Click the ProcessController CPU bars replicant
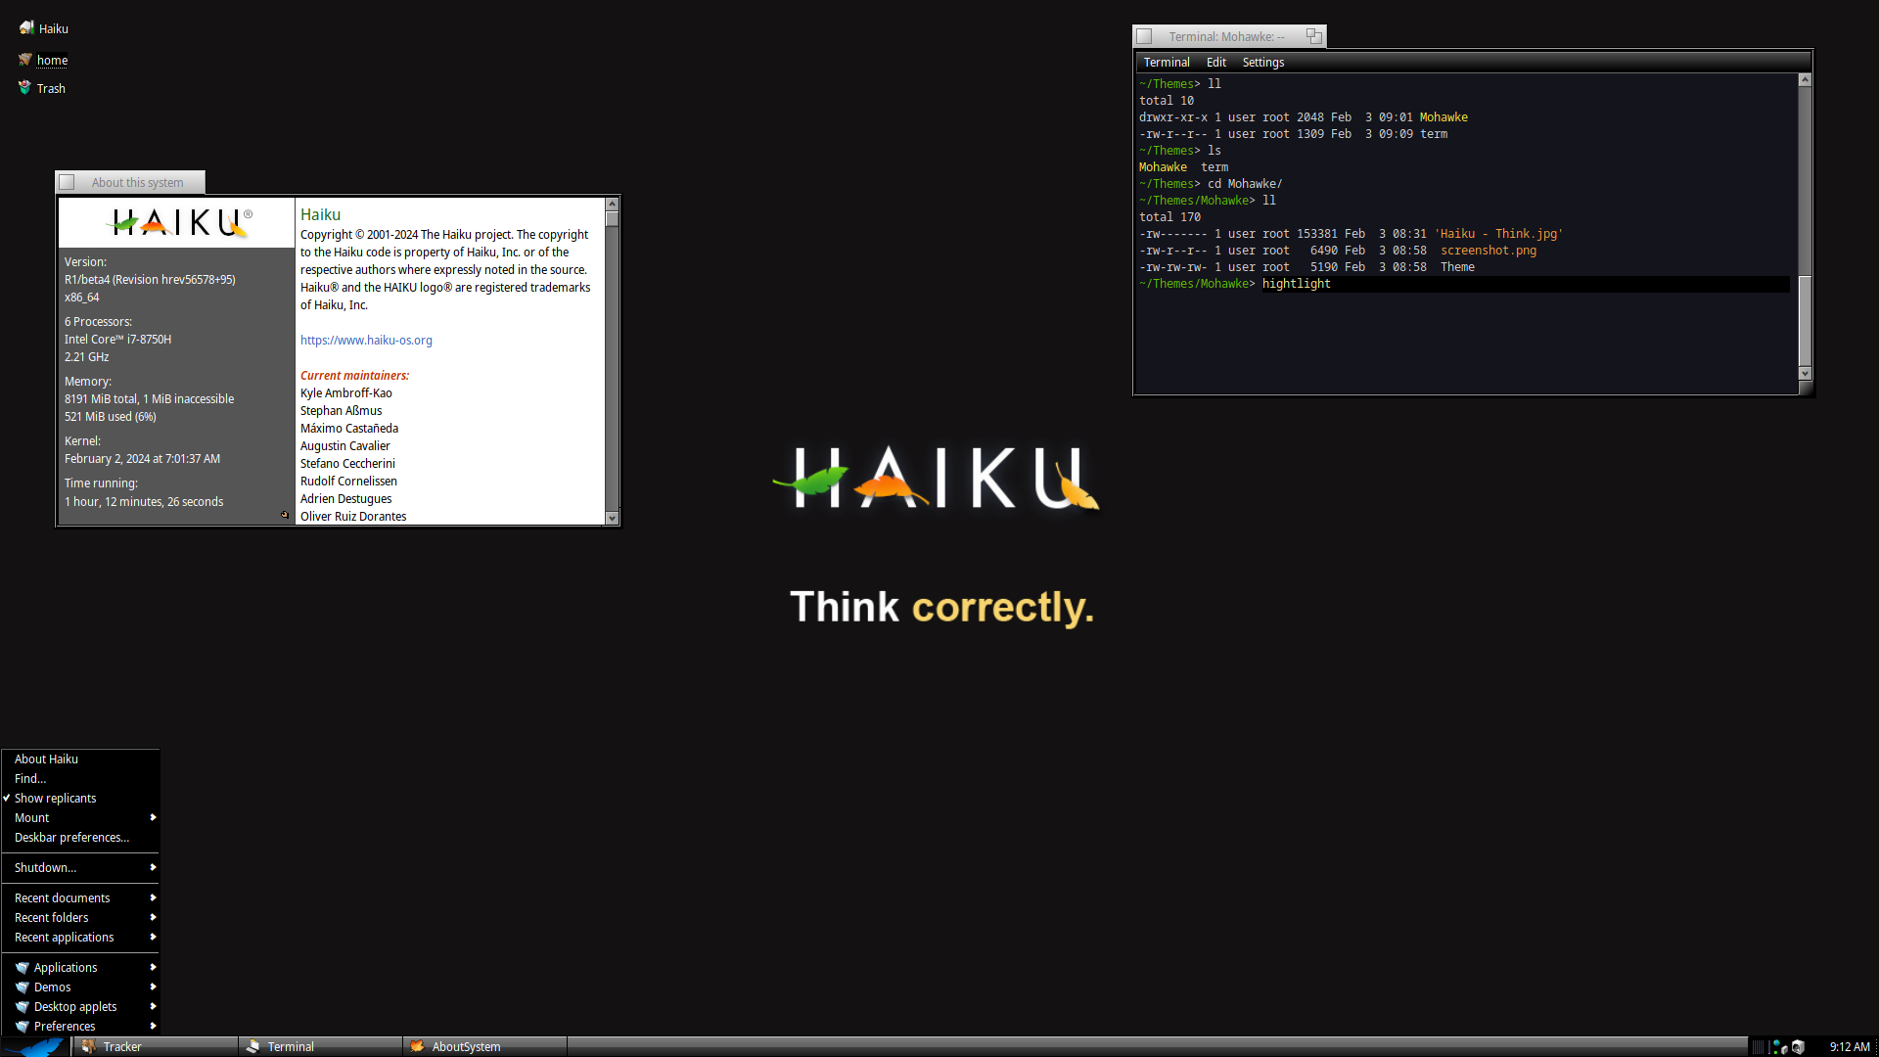 pyautogui.click(x=1759, y=1047)
